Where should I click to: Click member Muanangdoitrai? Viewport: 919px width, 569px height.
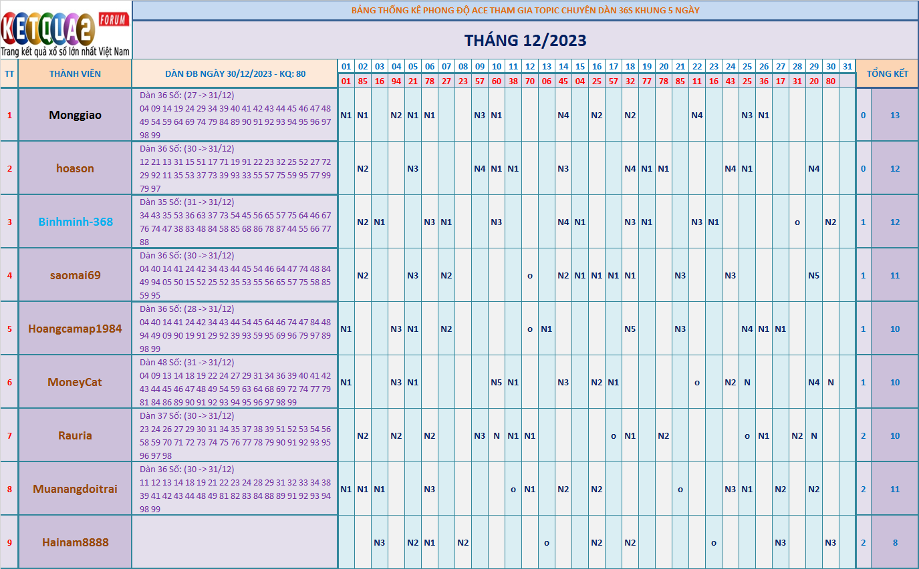[x=75, y=489]
